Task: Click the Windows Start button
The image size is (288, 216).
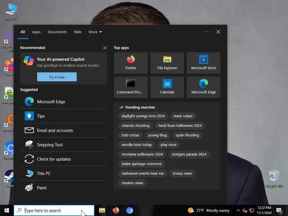Action: tap(7, 210)
